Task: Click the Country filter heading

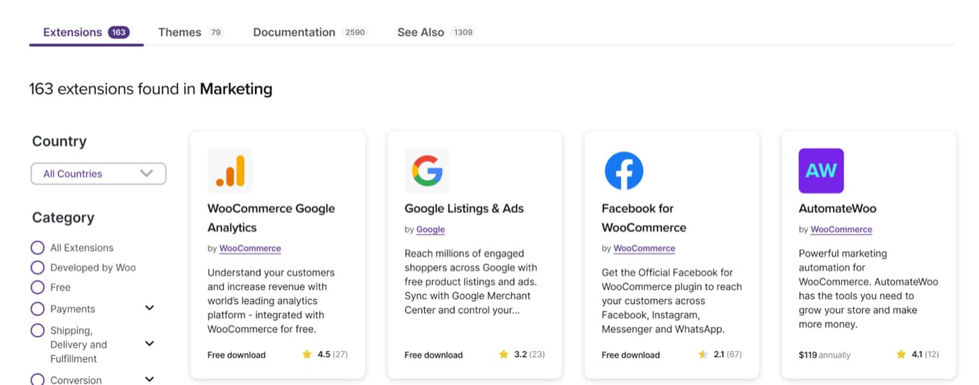Action: click(x=59, y=142)
